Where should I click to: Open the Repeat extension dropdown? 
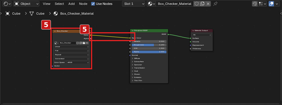point(71,55)
